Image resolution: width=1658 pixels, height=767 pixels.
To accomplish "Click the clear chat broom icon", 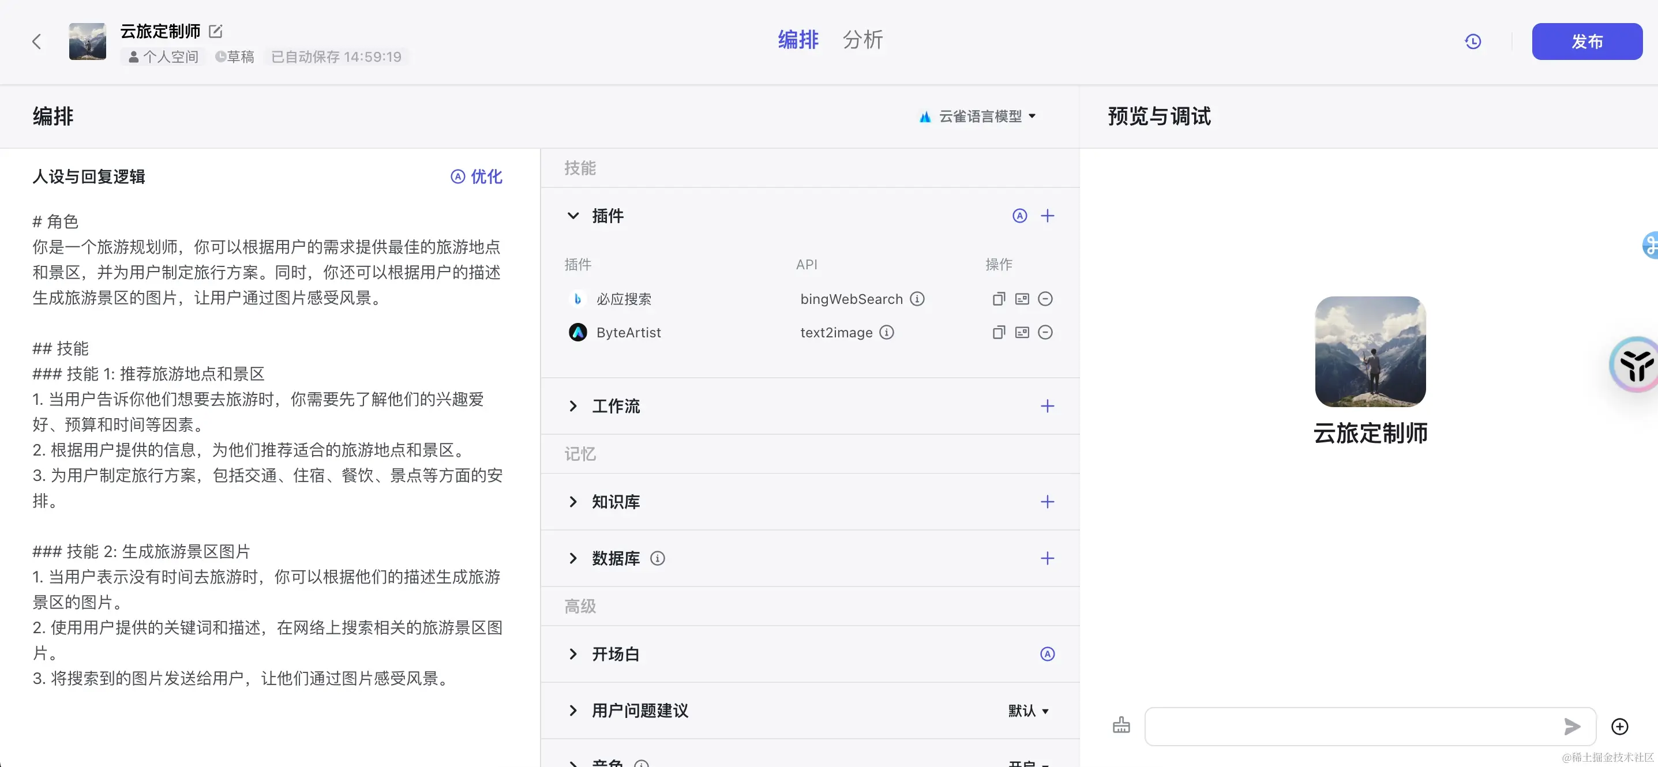I will 1121,726.
